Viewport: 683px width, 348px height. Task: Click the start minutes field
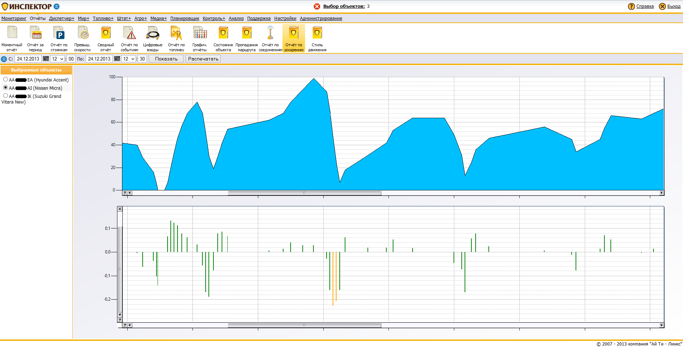(x=71, y=59)
